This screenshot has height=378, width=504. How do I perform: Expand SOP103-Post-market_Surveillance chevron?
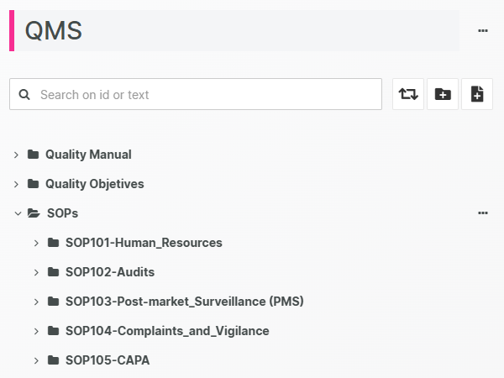[36, 302]
